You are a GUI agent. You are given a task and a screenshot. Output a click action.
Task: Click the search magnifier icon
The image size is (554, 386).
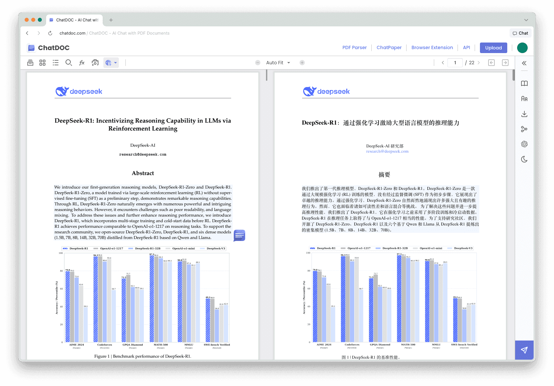click(68, 63)
